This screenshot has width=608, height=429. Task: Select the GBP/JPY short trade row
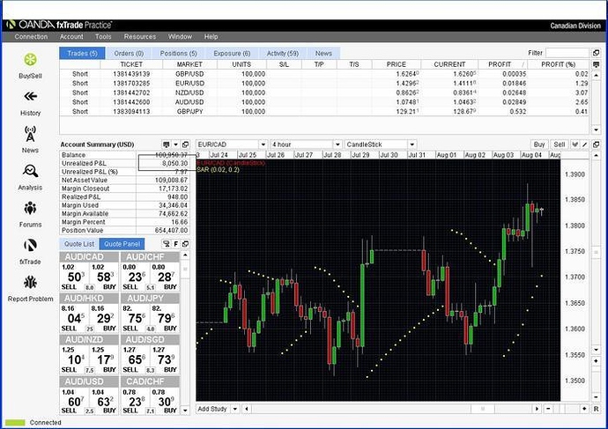point(324,112)
